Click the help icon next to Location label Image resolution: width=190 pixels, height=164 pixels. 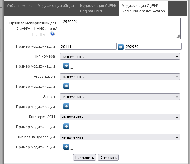53,34
